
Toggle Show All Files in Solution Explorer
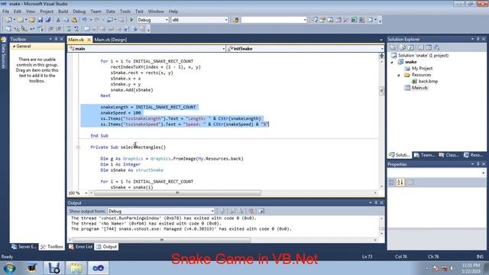pos(403,47)
